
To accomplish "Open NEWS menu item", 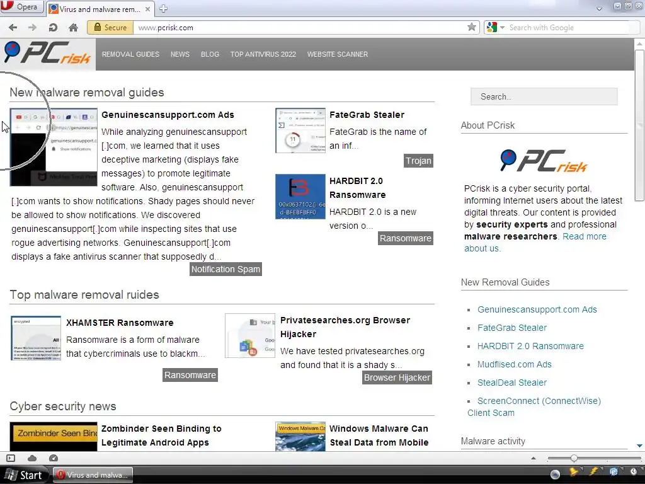I will 180,54.
